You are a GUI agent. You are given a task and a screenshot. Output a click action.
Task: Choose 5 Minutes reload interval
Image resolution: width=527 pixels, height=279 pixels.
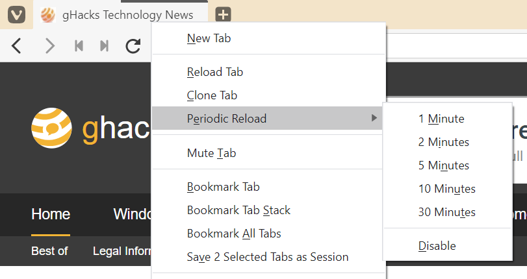tap(444, 165)
